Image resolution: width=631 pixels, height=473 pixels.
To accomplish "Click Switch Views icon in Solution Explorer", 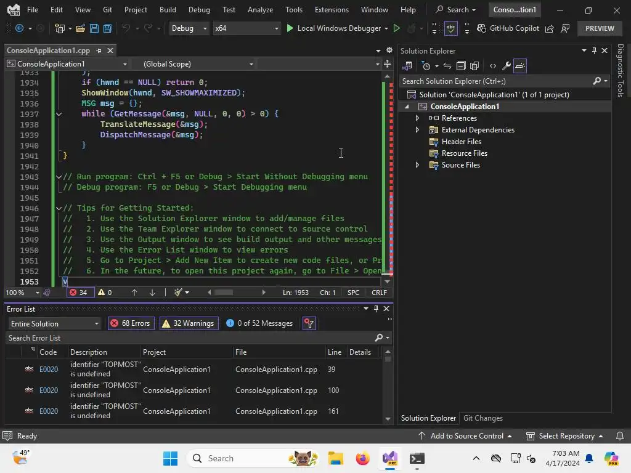I will coord(407,66).
